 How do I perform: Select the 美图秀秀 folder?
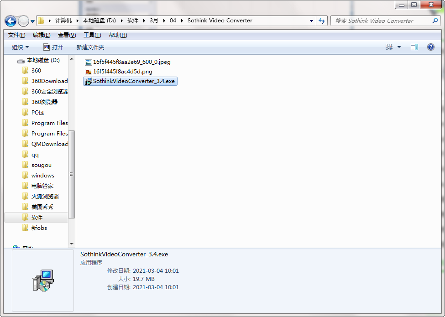42,207
